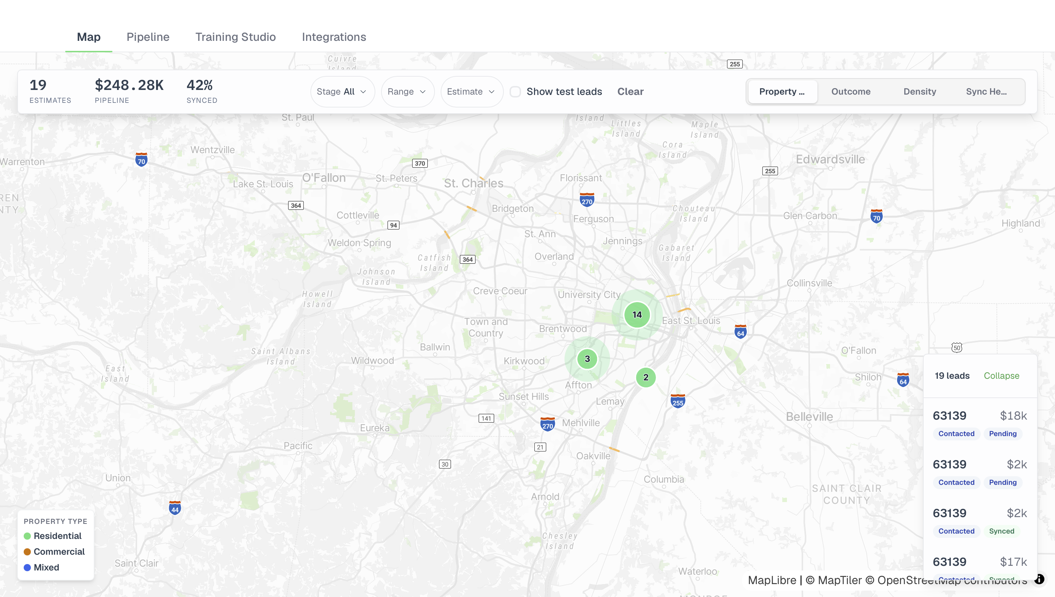Click the Residential green legend swatch
This screenshot has height=597, width=1055.
click(x=28, y=536)
